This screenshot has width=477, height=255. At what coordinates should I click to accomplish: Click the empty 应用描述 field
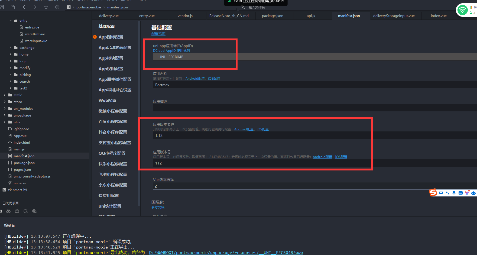pyautogui.click(x=315, y=108)
